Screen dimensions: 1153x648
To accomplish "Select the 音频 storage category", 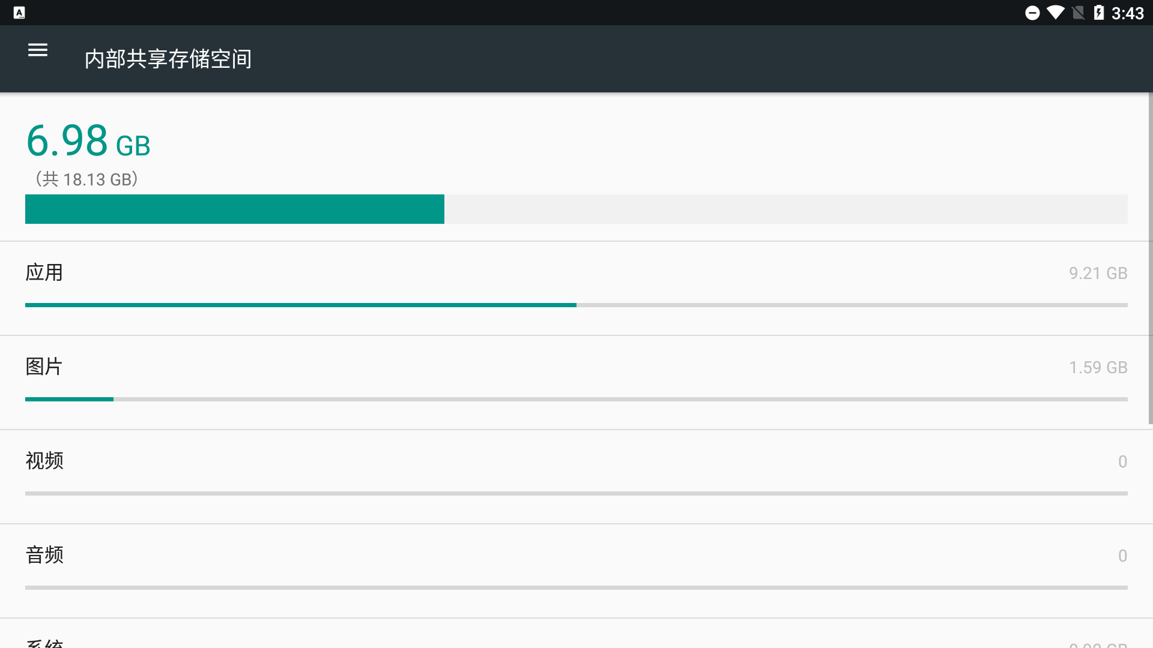I will pyautogui.click(x=44, y=555).
